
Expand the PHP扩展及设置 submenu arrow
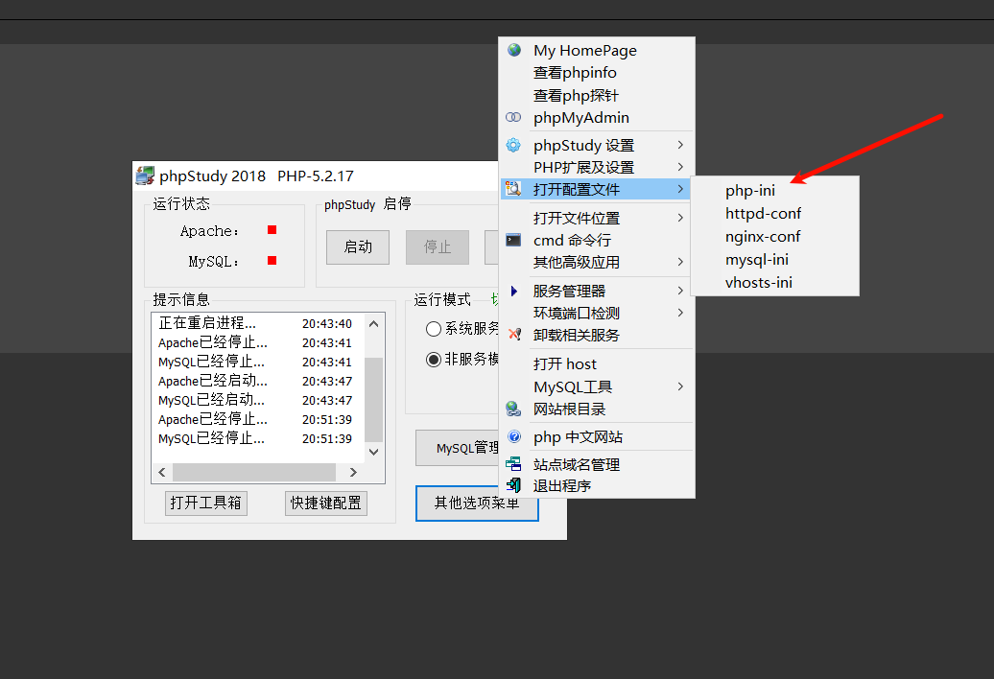(680, 167)
